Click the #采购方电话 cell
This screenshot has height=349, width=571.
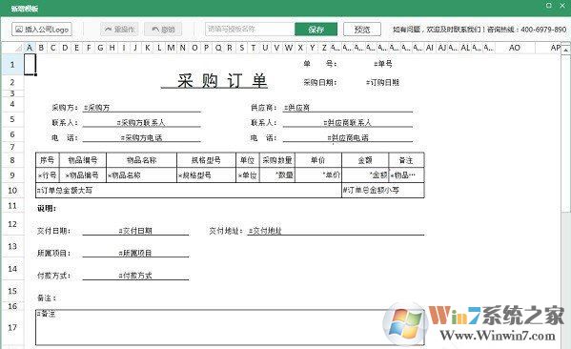pyautogui.click(x=142, y=137)
